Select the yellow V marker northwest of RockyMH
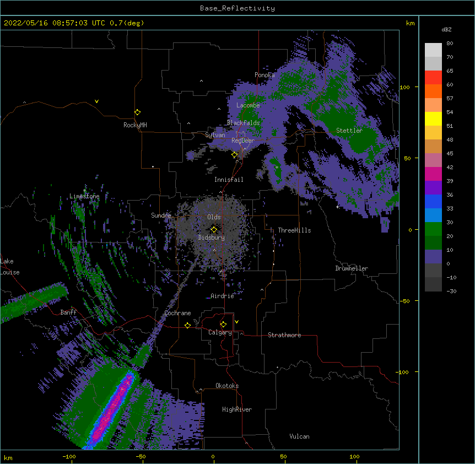Image resolution: width=475 pixels, height=464 pixels. [96, 101]
